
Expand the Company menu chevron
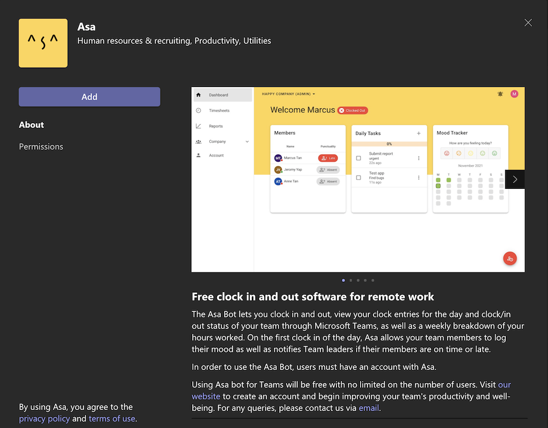pos(247,142)
